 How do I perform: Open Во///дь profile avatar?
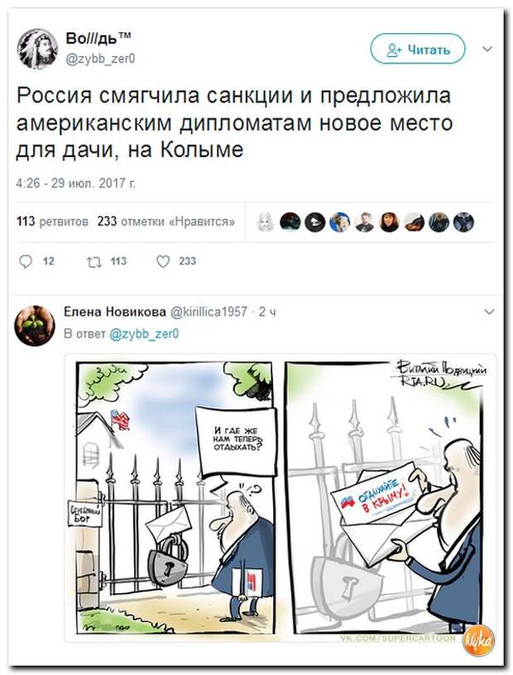click(37, 49)
